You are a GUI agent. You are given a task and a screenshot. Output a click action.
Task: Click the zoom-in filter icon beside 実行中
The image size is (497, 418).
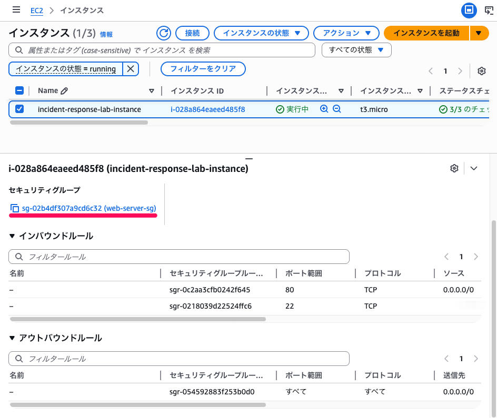[324, 109]
